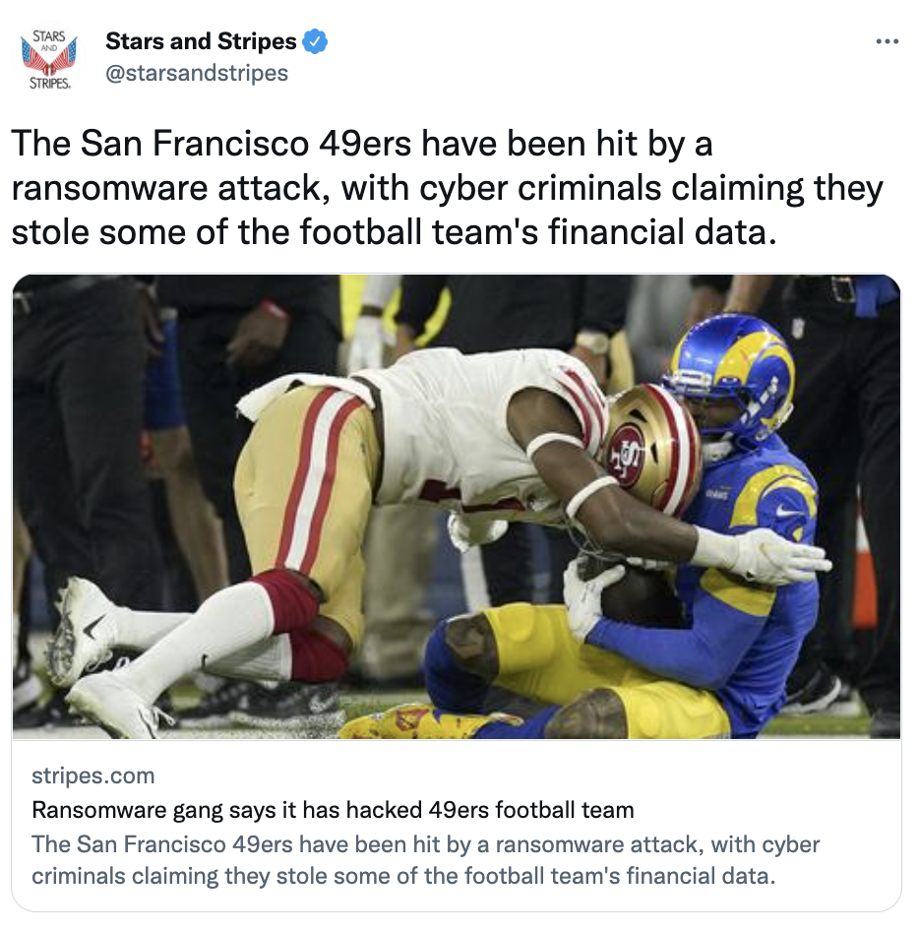The image size is (919, 931).
Task: Click the Stars and Stripes profile avatar logo
Action: tap(50, 59)
